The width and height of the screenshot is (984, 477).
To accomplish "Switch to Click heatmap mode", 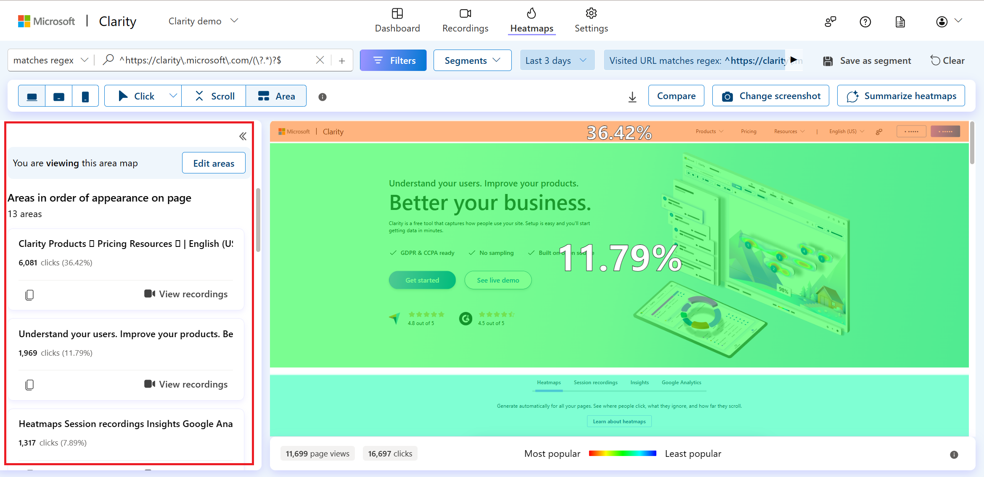I will [136, 96].
